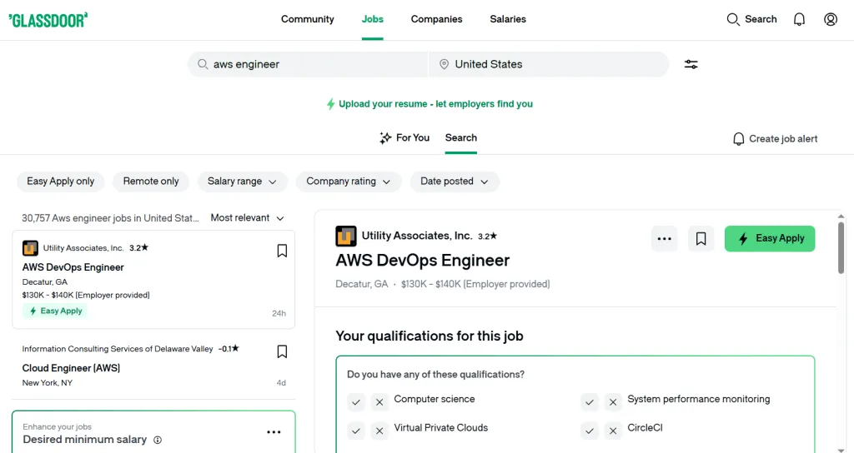Screen dimensions: 854x453
Task: Click Information Consulting Services of Delaware Valley
Action: [118, 349]
